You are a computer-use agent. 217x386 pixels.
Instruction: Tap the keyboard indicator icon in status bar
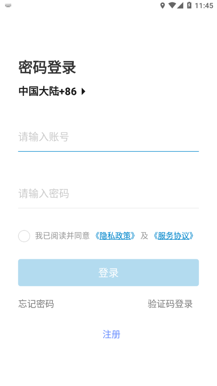[8, 5]
